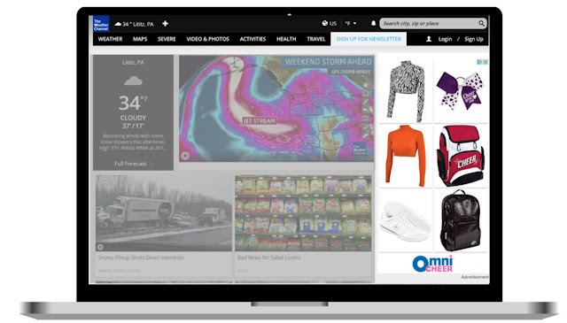This screenshot has height=323, width=567.
Task: Click the Login link
Action: (445, 39)
